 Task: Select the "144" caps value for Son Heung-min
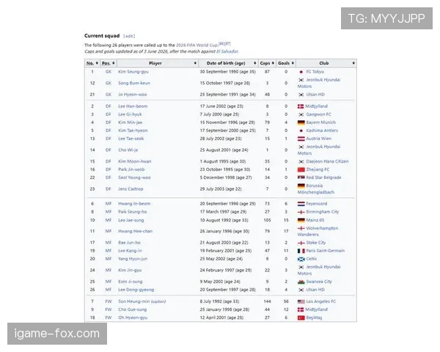[267, 301]
